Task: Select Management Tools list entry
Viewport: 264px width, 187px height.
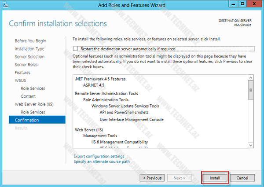Action: pos(100,136)
